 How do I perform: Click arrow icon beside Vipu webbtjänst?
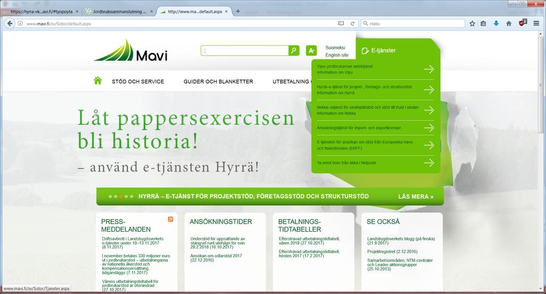[429, 69]
